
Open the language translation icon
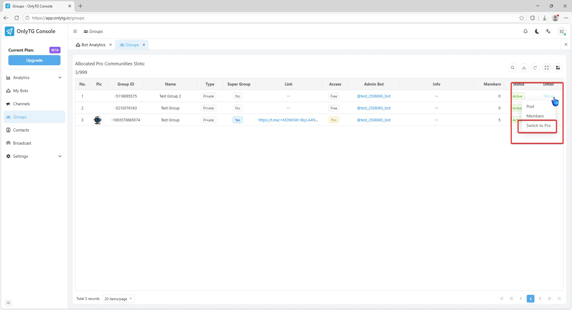coord(548,31)
